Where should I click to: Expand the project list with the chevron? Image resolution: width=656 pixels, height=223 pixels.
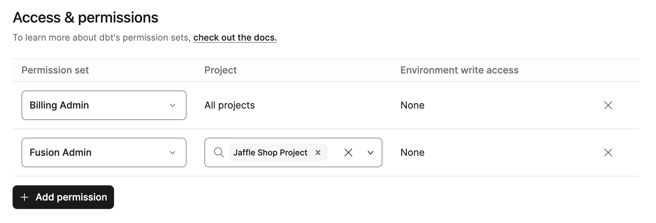tap(370, 152)
